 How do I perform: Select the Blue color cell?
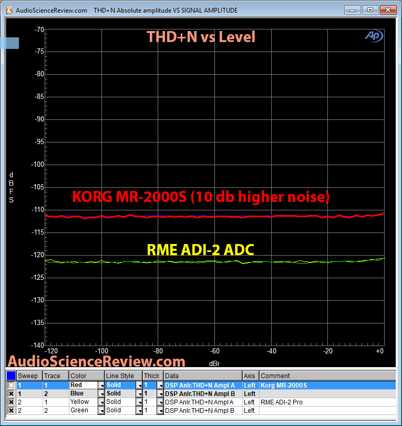pos(84,394)
